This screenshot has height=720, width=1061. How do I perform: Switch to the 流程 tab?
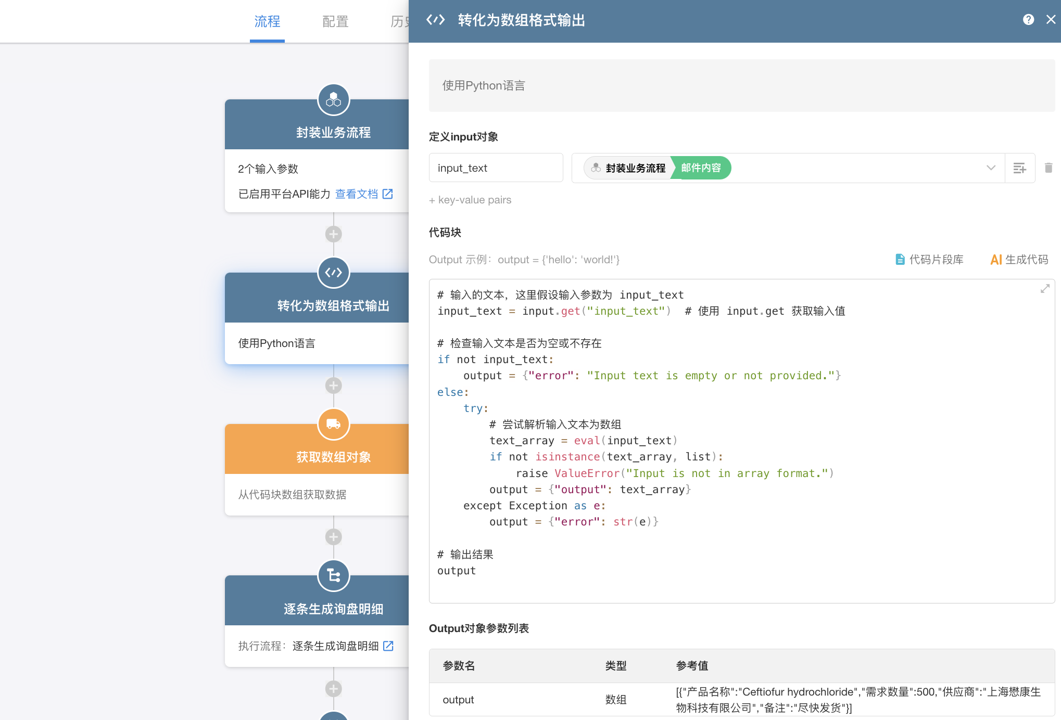click(x=267, y=22)
